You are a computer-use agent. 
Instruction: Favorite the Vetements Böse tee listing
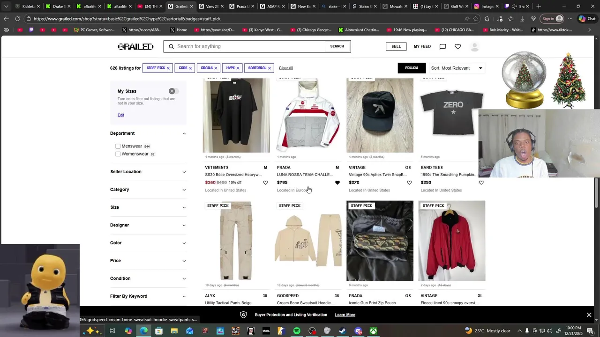tap(265, 183)
